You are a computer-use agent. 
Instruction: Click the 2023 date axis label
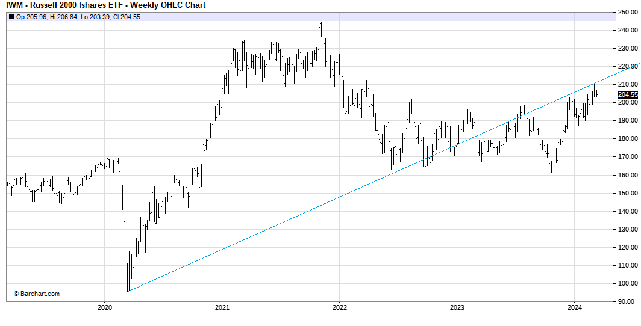[457, 307]
